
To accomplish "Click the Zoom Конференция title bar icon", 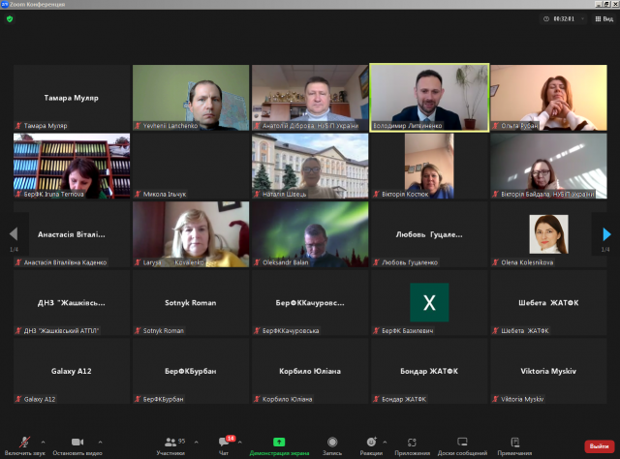I will point(4,4).
